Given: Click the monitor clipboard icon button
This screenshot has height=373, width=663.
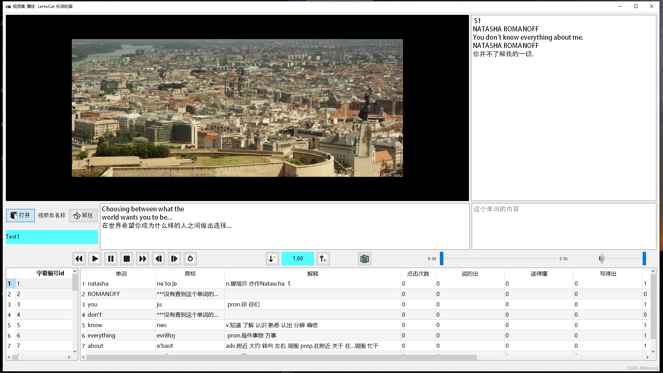Looking at the screenshot, I should click(x=364, y=259).
